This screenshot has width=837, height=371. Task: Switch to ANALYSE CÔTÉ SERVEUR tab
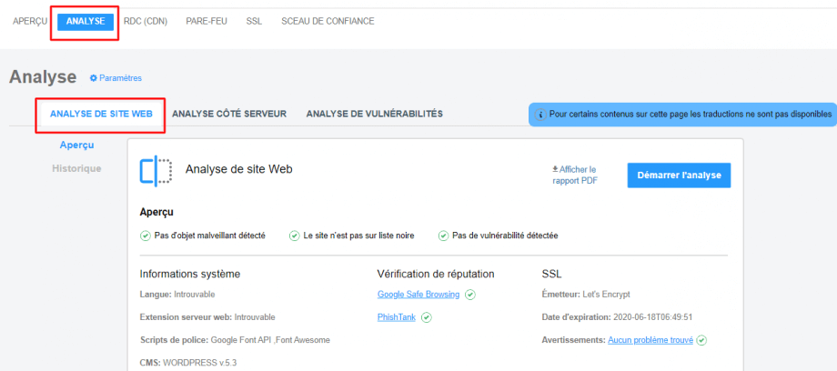pyautogui.click(x=229, y=114)
